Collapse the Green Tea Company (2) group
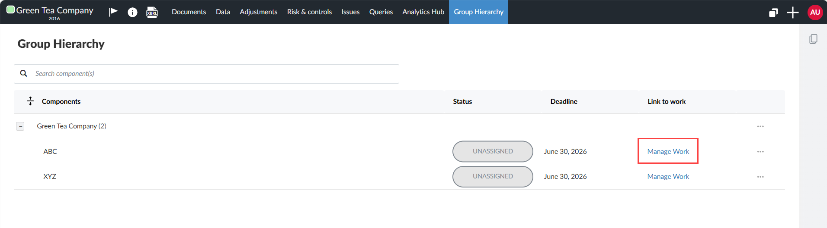The height and width of the screenshot is (228, 827). pos(20,126)
